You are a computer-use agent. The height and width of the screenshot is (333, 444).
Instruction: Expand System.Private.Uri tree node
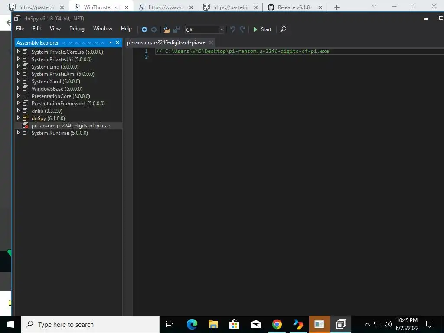point(18,59)
